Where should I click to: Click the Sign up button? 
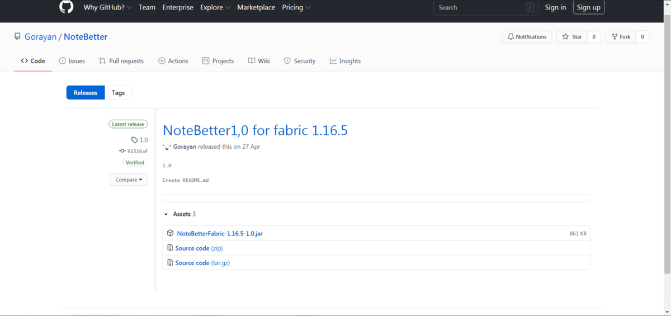point(589,7)
